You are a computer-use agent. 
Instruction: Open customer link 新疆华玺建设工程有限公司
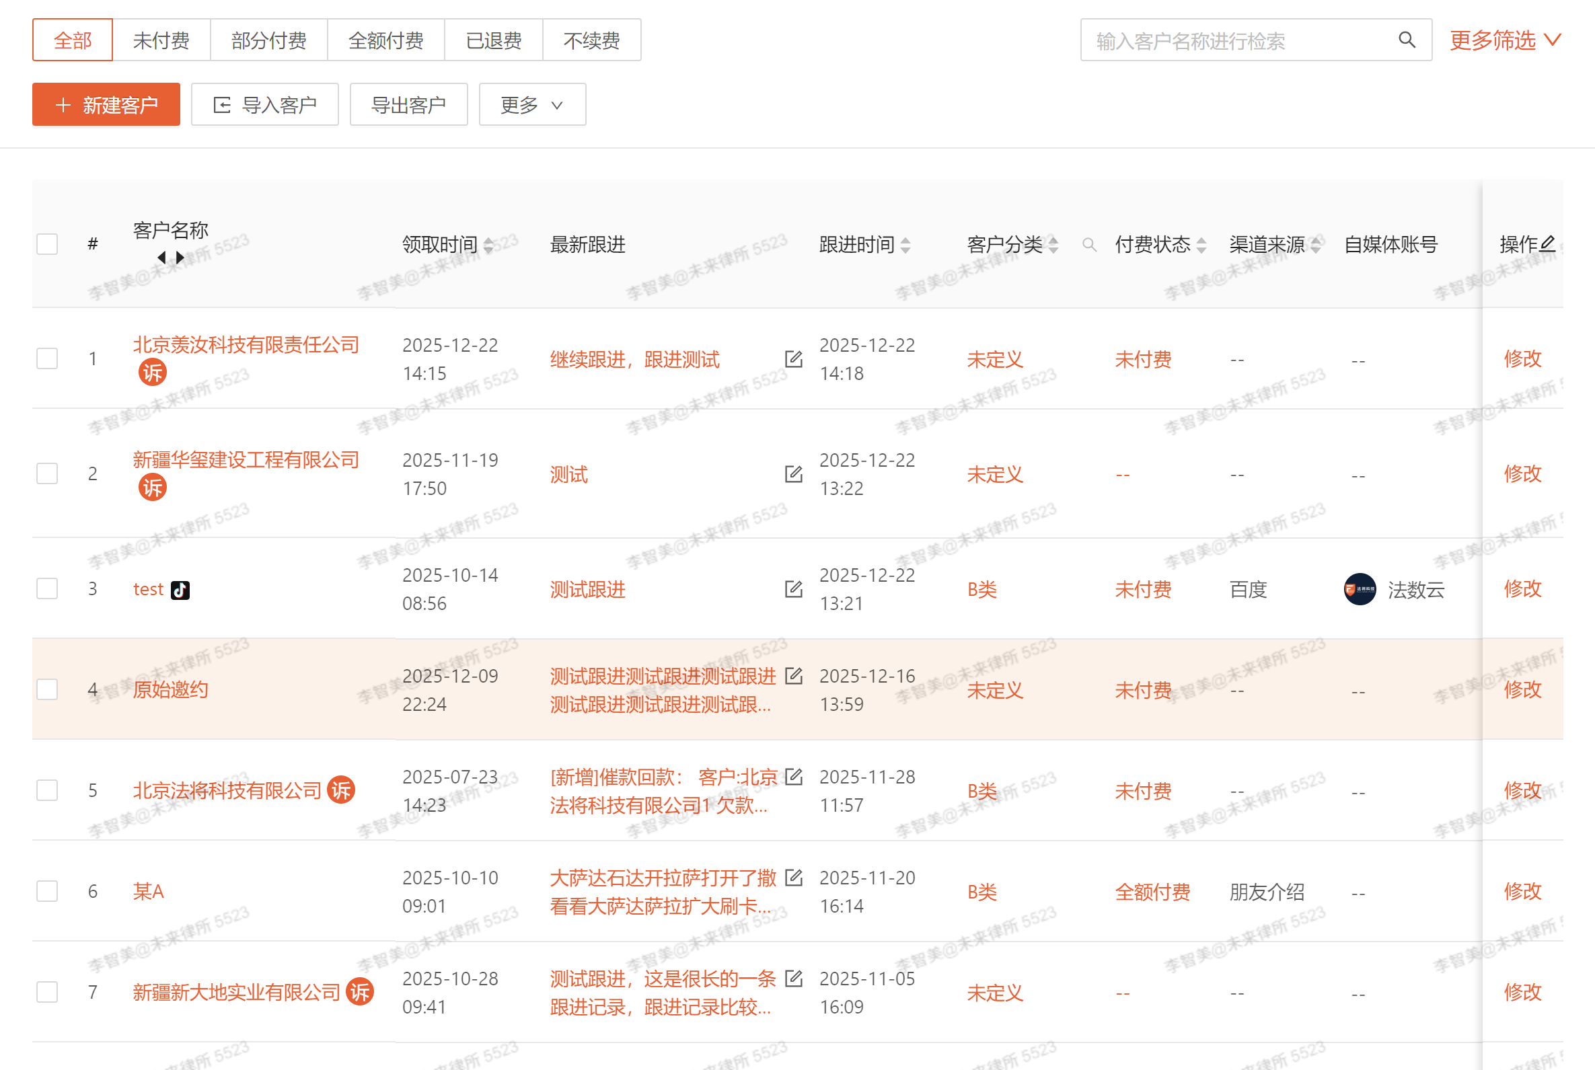point(246,460)
